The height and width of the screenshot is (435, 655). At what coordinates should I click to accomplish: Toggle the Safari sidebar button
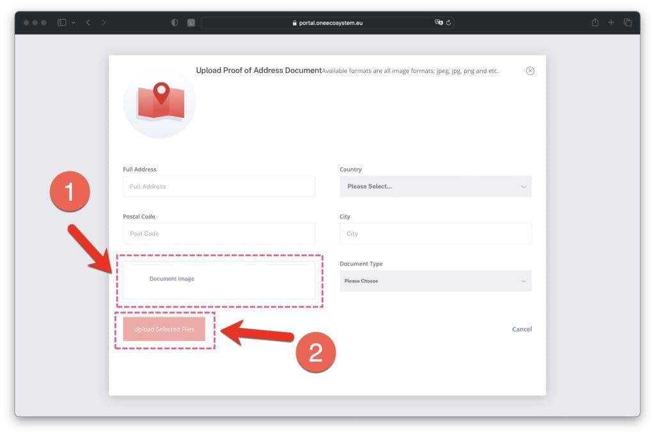tap(61, 22)
